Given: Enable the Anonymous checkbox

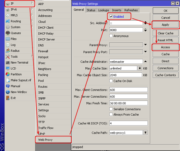Looking at the screenshot, I should (111, 36).
